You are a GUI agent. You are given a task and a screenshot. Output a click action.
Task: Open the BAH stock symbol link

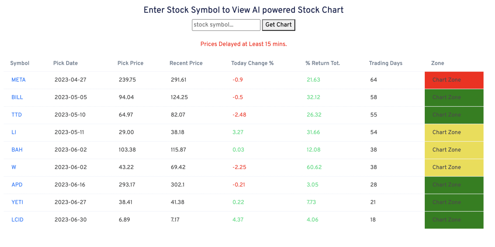point(17,150)
